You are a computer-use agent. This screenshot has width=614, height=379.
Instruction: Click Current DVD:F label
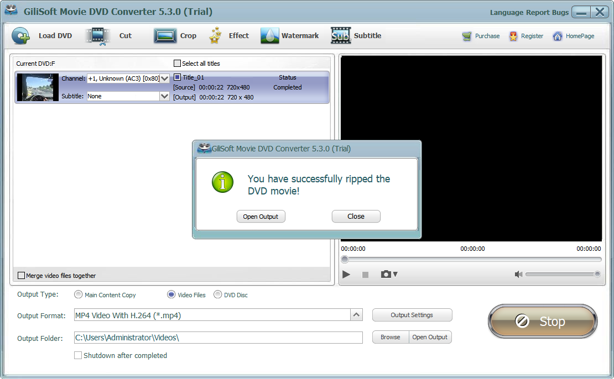point(35,64)
